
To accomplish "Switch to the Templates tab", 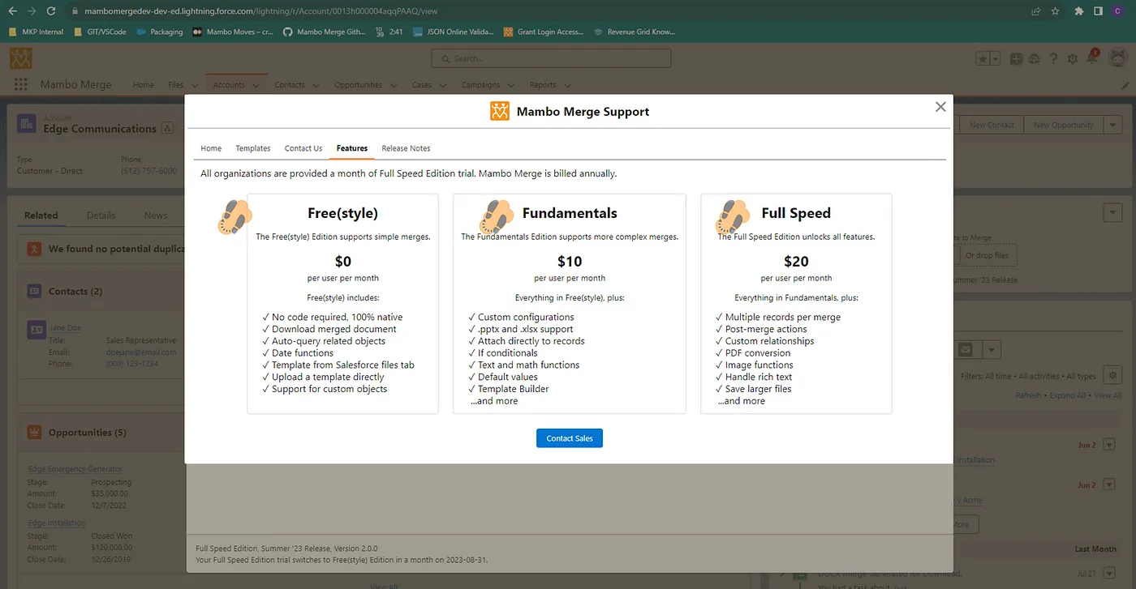I will point(253,148).
